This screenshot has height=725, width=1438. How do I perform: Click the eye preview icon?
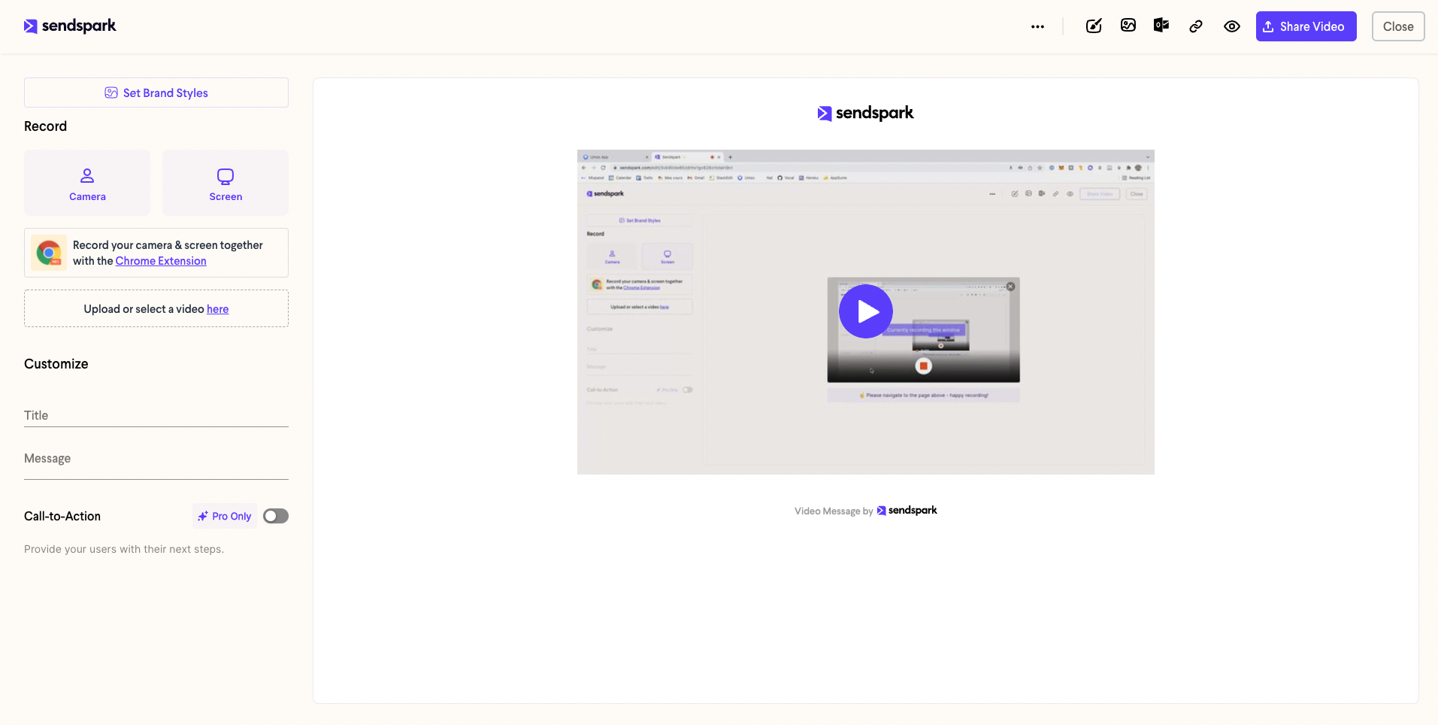(1231, 26)
